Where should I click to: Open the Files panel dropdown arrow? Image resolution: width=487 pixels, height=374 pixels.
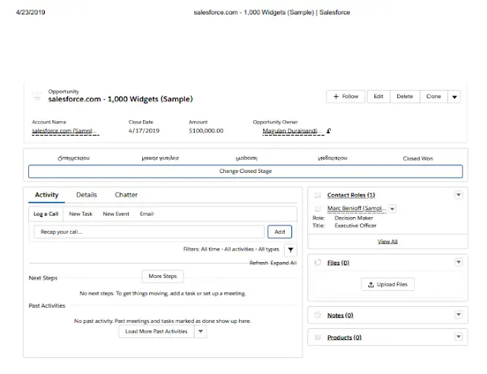458,262
